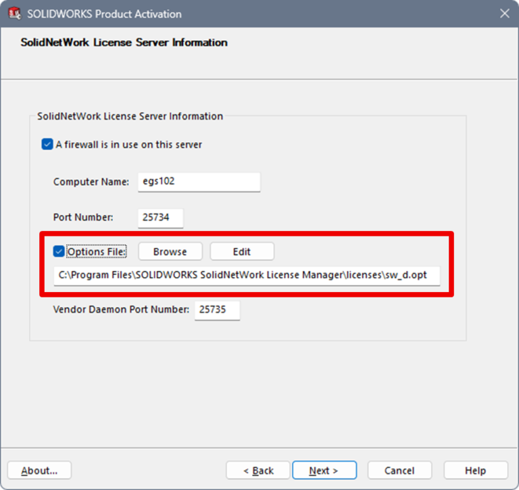
Task: Browse for an options file
Action: tap(170, 251)
